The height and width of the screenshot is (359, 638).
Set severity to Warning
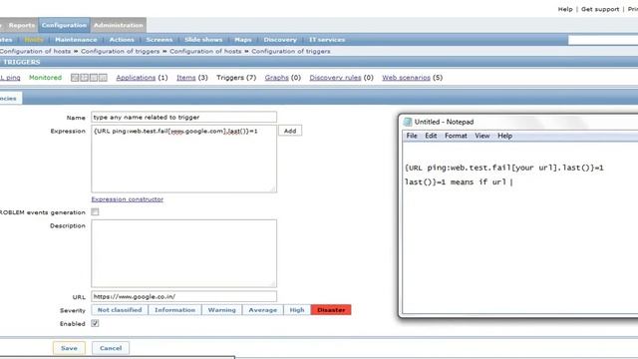pyautogui.click(x=221, y=310)
